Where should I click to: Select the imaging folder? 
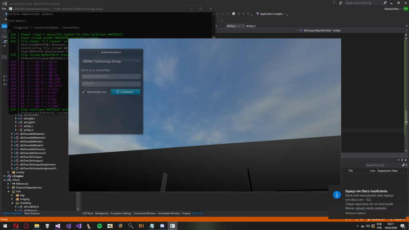click(x=25, y=199)
